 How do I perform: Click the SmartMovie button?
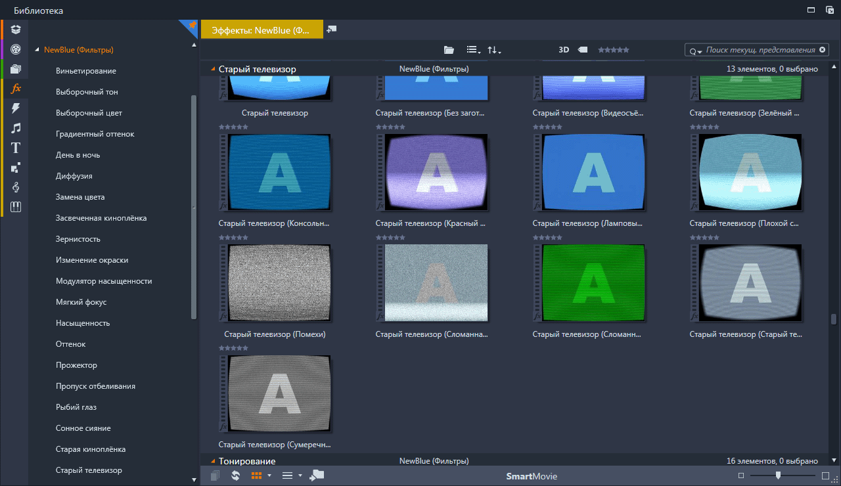[532, 476]
